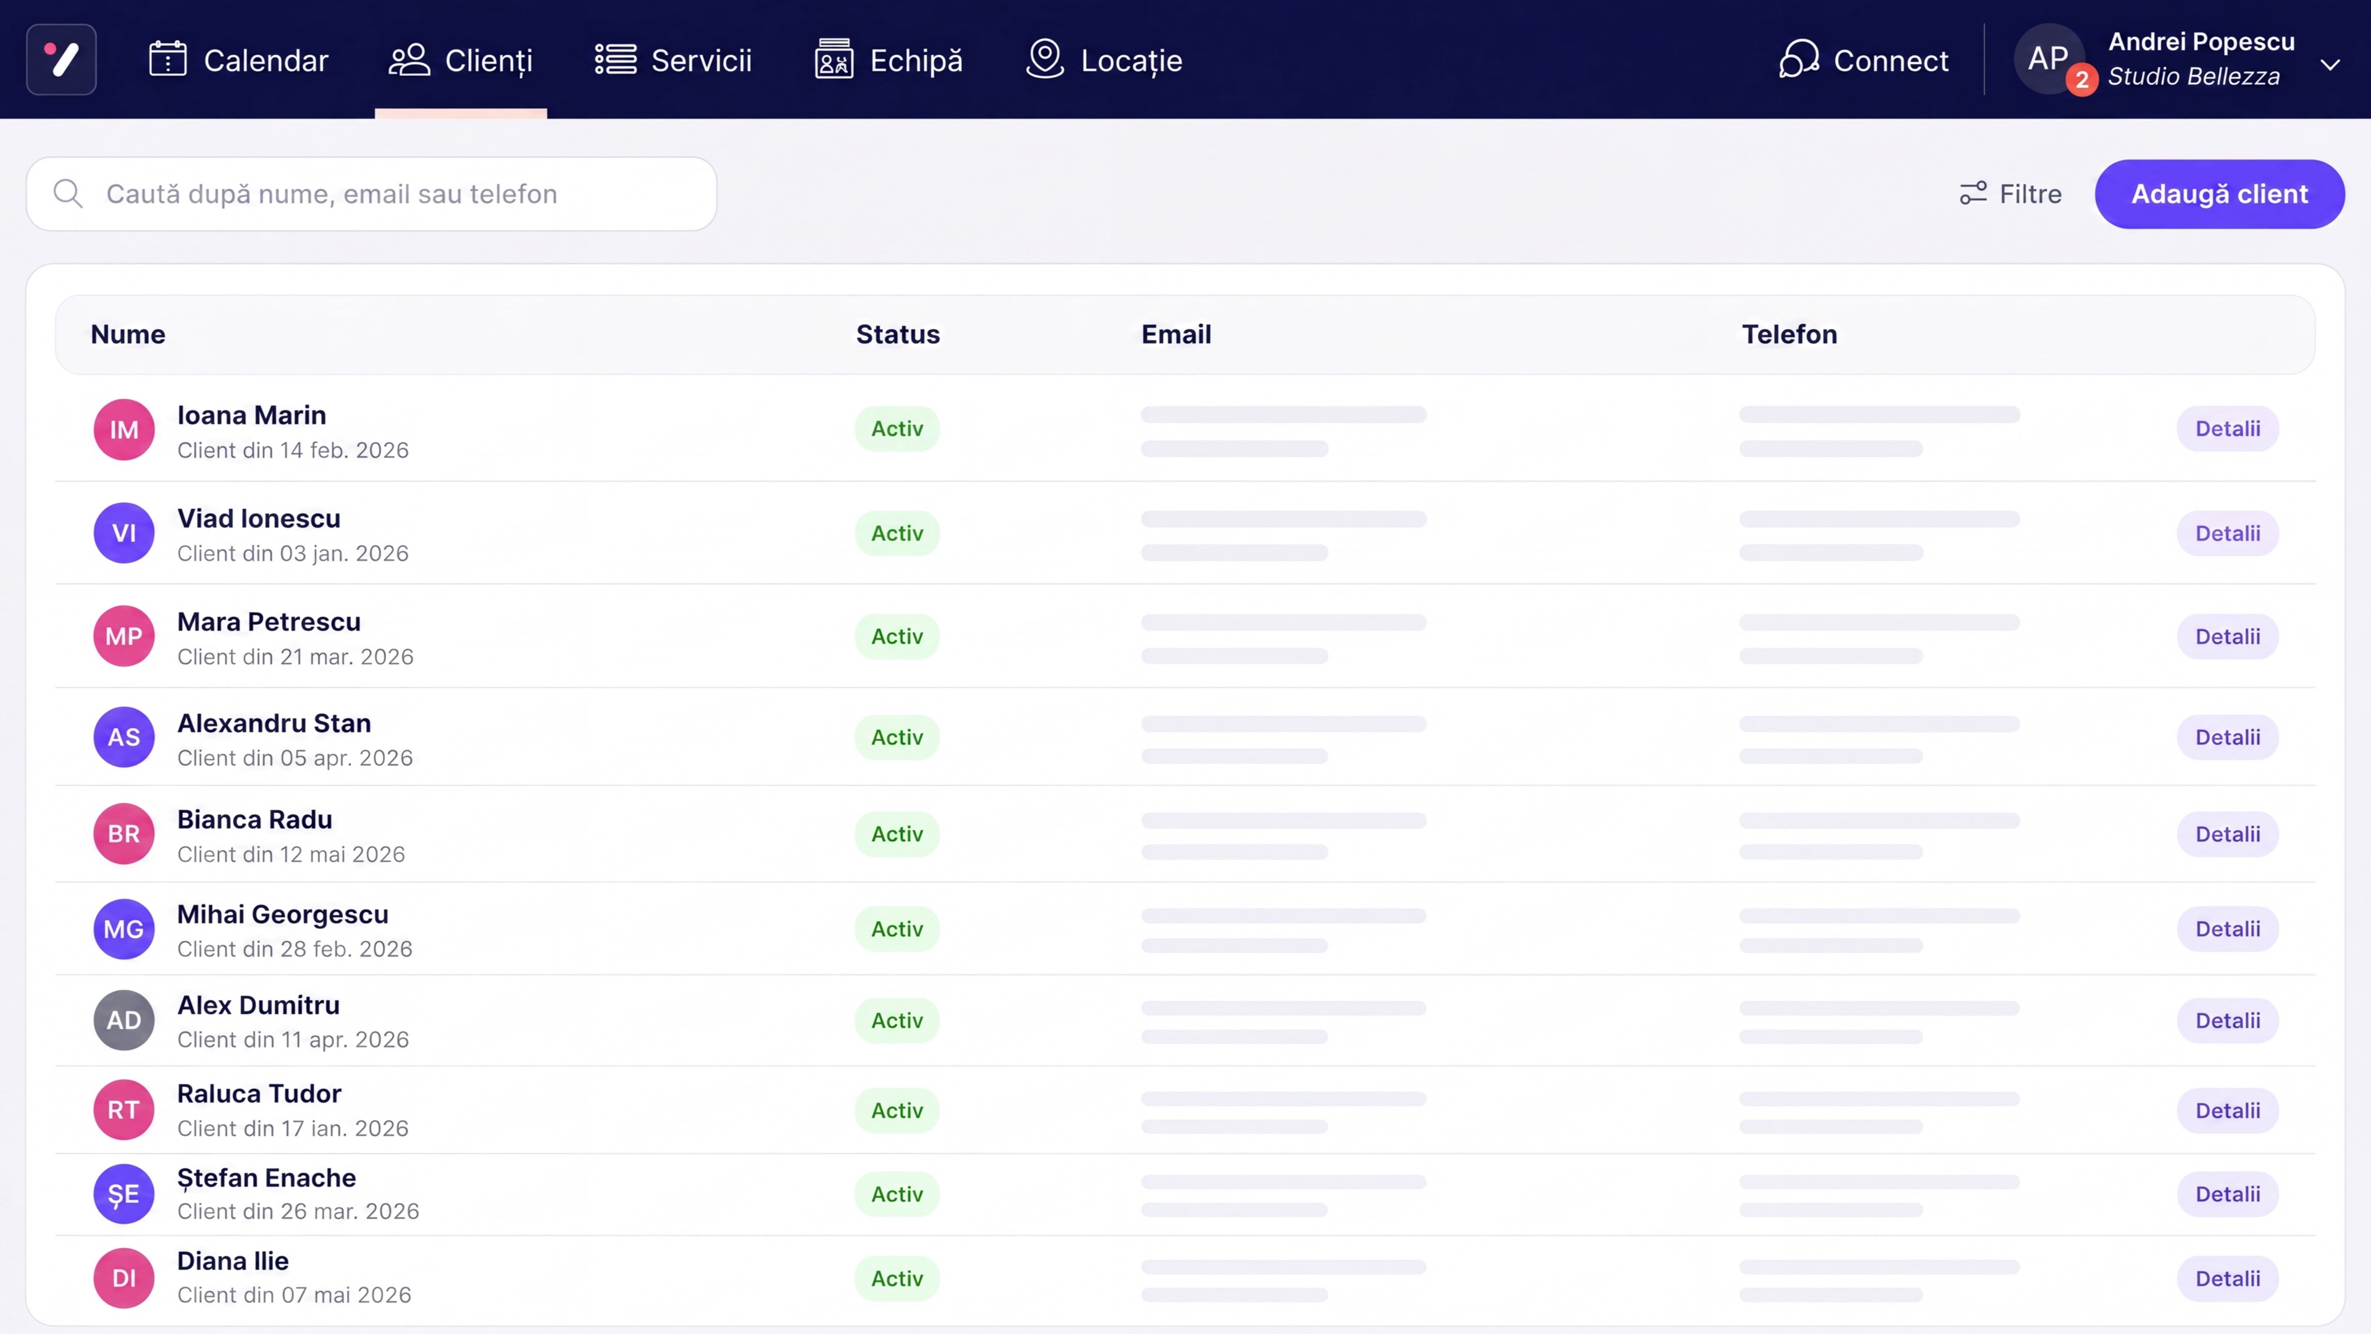Click the search magnifier icon
Image resolution: width=2371 pixels, height=1334 pixels.
68,193
